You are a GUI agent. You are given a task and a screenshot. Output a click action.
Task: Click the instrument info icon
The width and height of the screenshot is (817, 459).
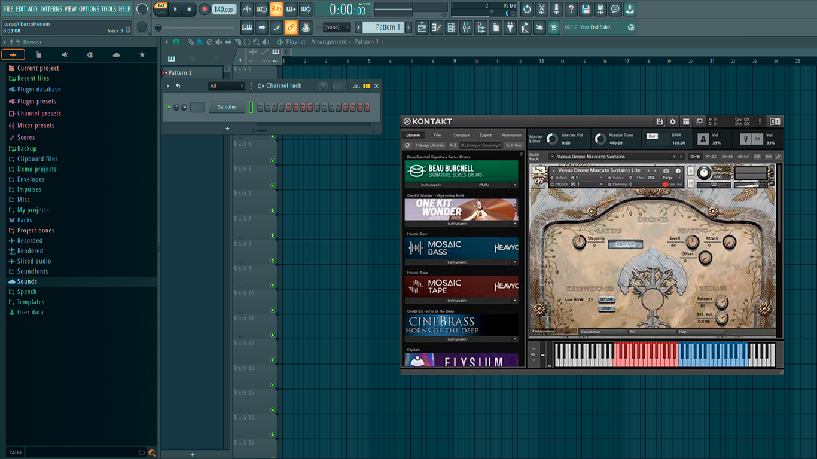pyautogui.click(x=678, y=170)
